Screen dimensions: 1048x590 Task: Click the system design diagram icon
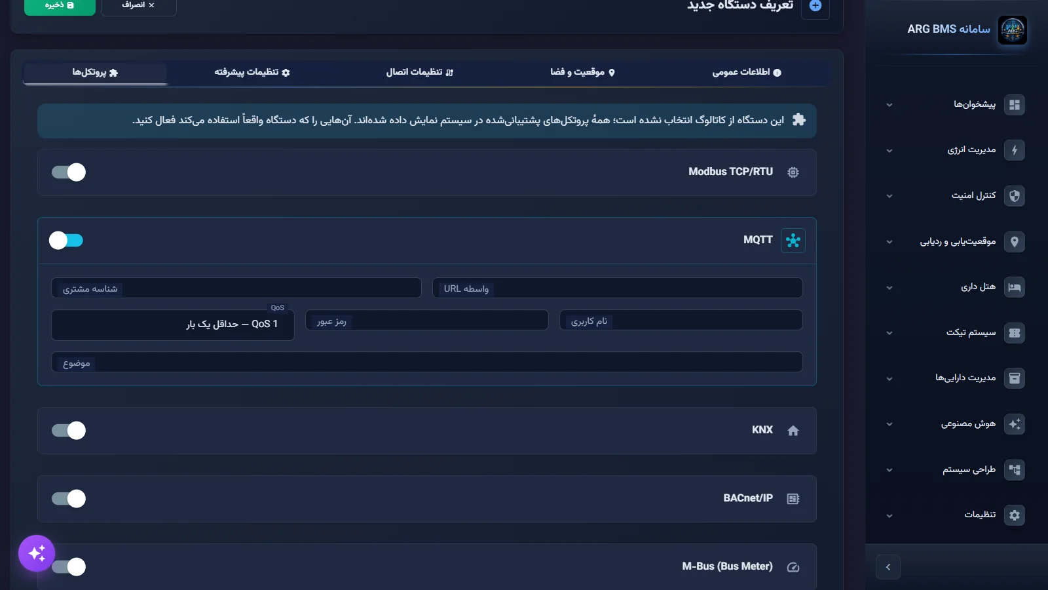click(x=1015, y=470)
